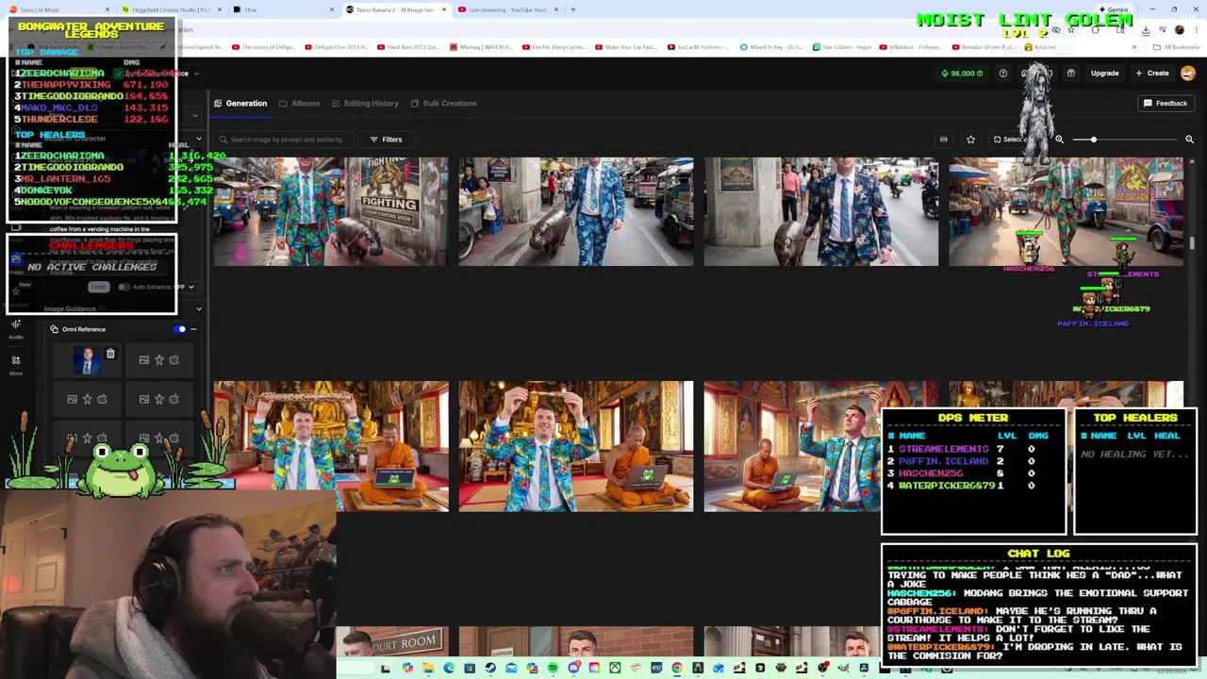This screenshot has width=1207, height=679.
Task: Open the Feedback button
Action: [x=1166, y=103]
